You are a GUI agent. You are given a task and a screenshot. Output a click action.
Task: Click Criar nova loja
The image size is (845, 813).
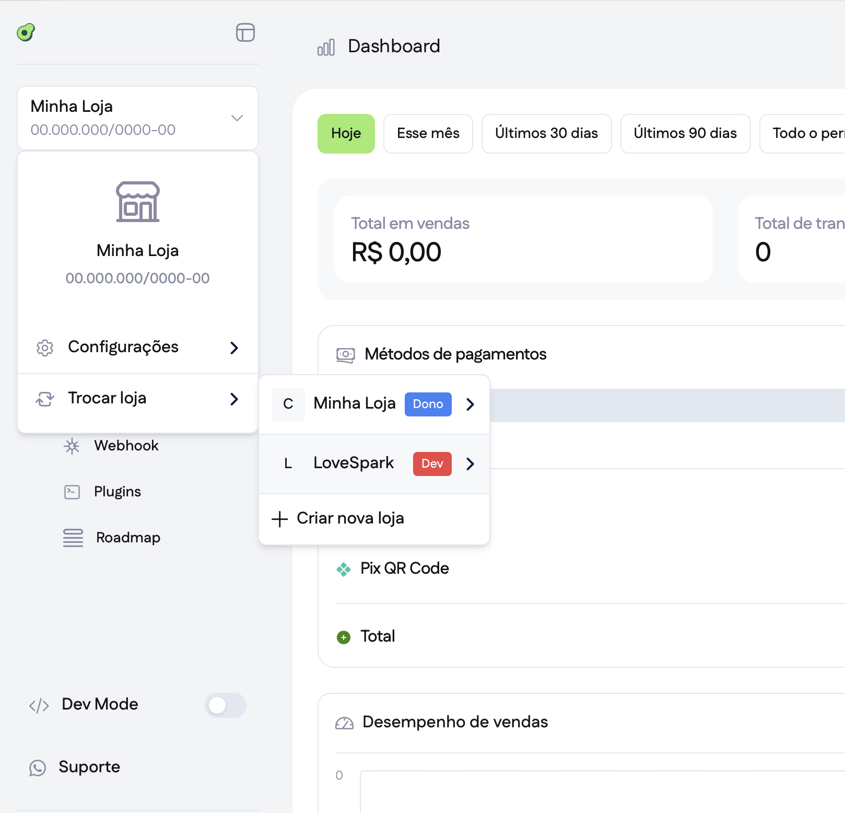point(374,519)
